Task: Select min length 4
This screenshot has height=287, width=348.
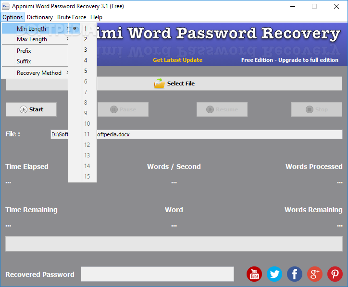Action: tap(82, 60)
